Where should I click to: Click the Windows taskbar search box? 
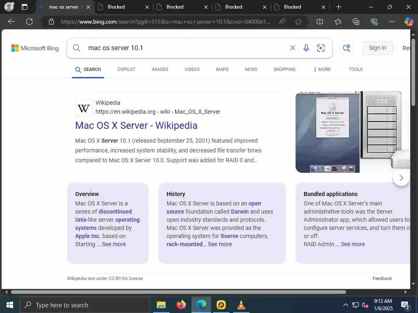(85, 305)
